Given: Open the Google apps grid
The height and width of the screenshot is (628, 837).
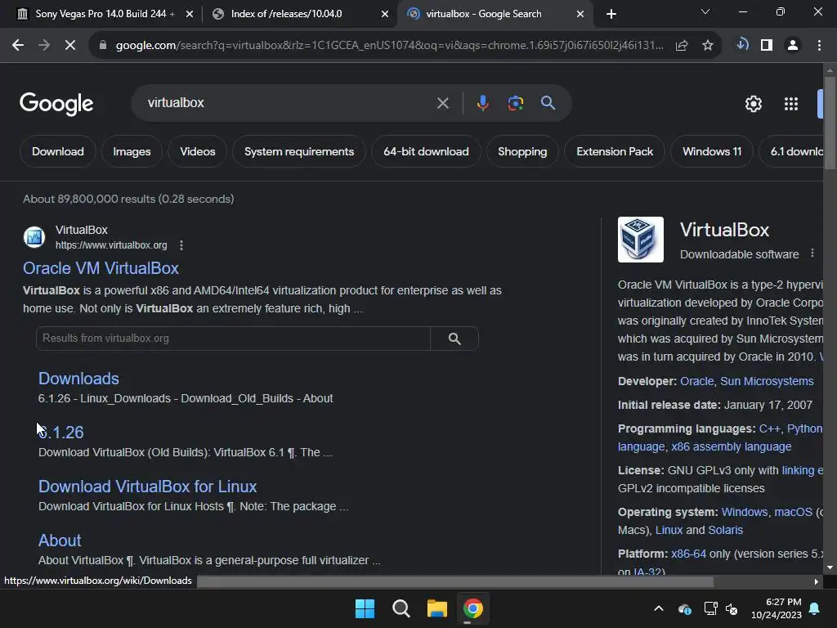Looking at the screenshot, I should (x=791, y=104).
